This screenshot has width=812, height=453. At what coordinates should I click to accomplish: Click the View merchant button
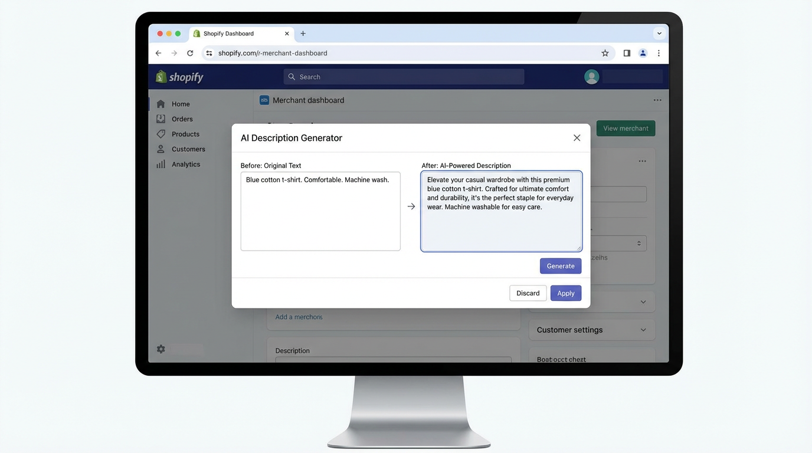(626, 128)
